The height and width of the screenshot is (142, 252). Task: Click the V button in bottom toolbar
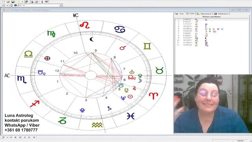34,137
